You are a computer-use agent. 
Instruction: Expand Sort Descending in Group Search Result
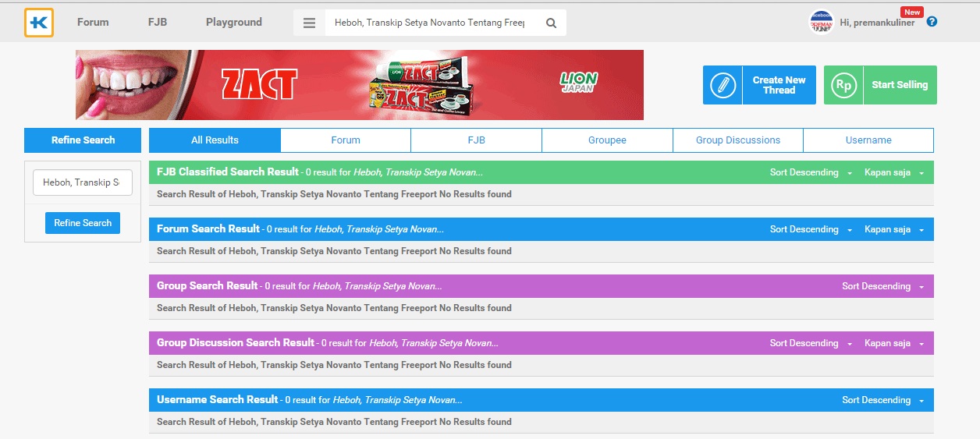pyautogui.click(x=882, y=286)
